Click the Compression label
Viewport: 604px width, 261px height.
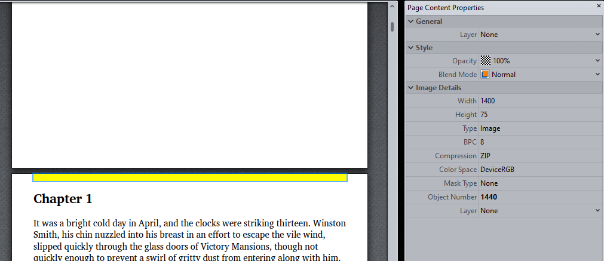456,156
